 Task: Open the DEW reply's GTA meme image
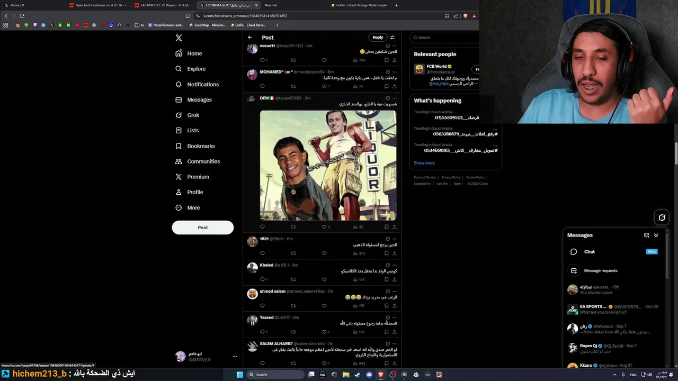coord(328,165)
